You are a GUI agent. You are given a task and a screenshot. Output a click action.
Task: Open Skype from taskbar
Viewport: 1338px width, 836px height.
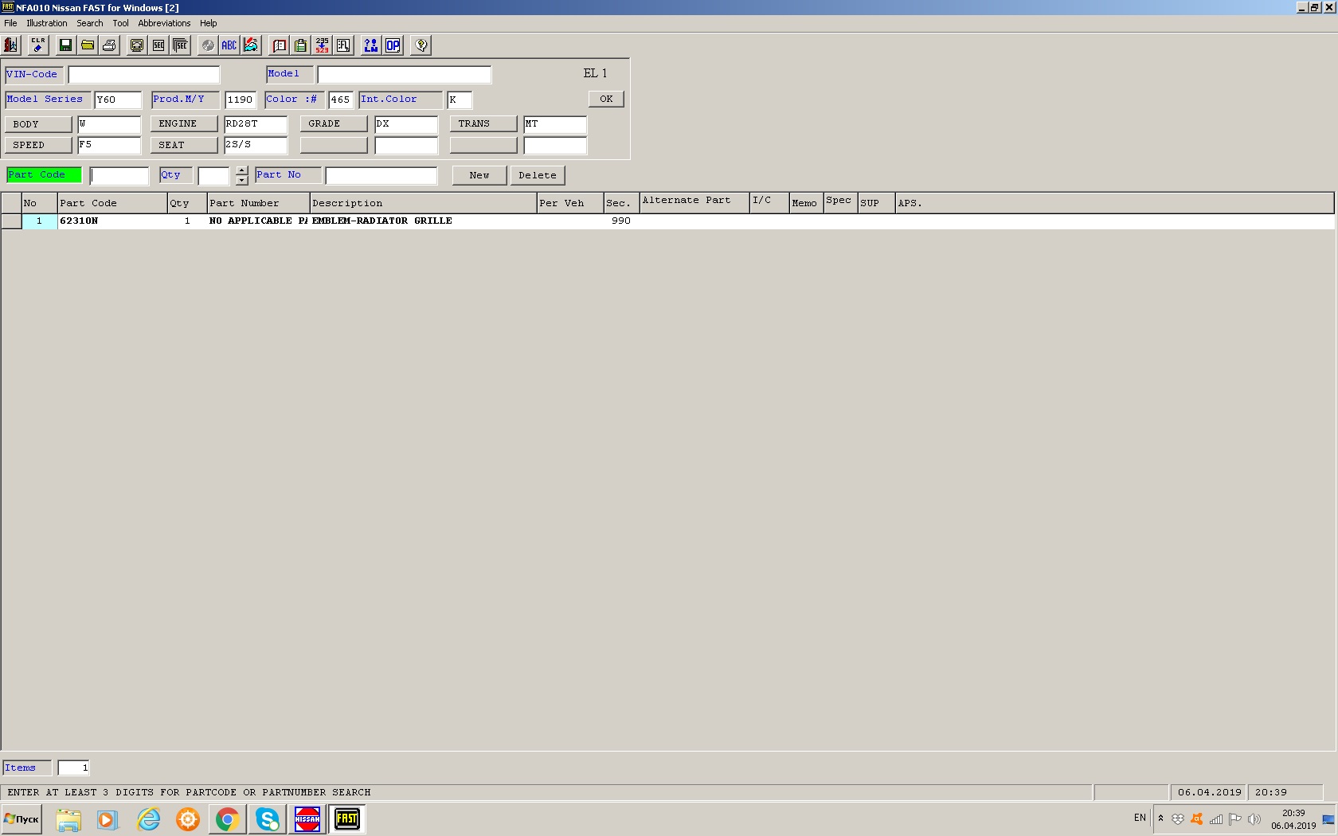pos(268,819)
